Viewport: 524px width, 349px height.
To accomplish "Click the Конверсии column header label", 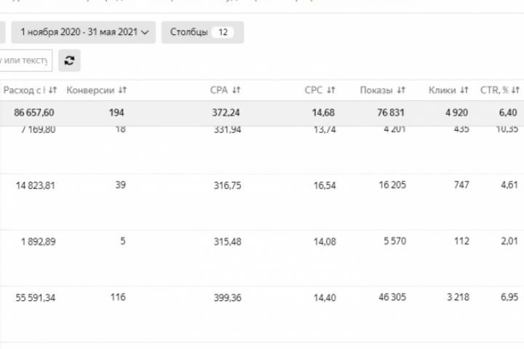I will pyautogui.click(x=90, y=90).
